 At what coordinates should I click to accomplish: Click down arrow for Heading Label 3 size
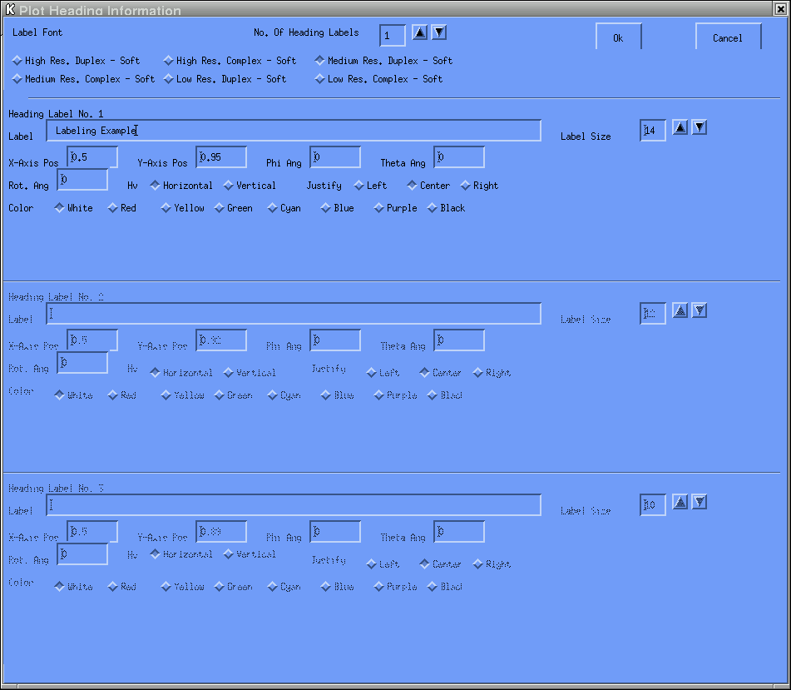click(700, 502)
